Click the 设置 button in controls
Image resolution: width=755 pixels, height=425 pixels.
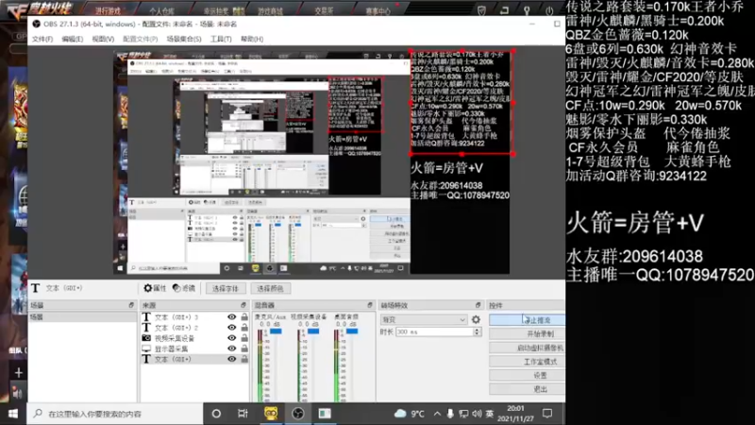click(527, 375)
